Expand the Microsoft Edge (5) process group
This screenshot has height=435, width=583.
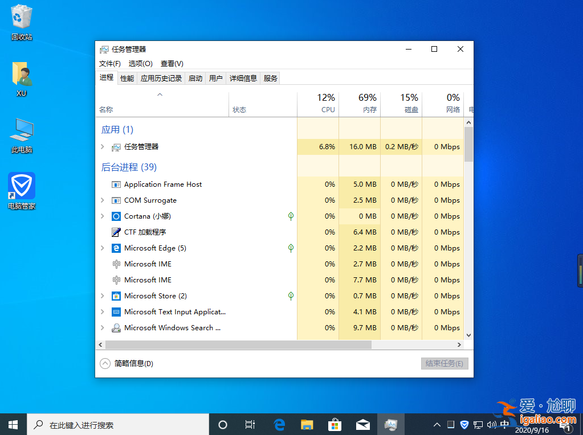coord(102,248)
